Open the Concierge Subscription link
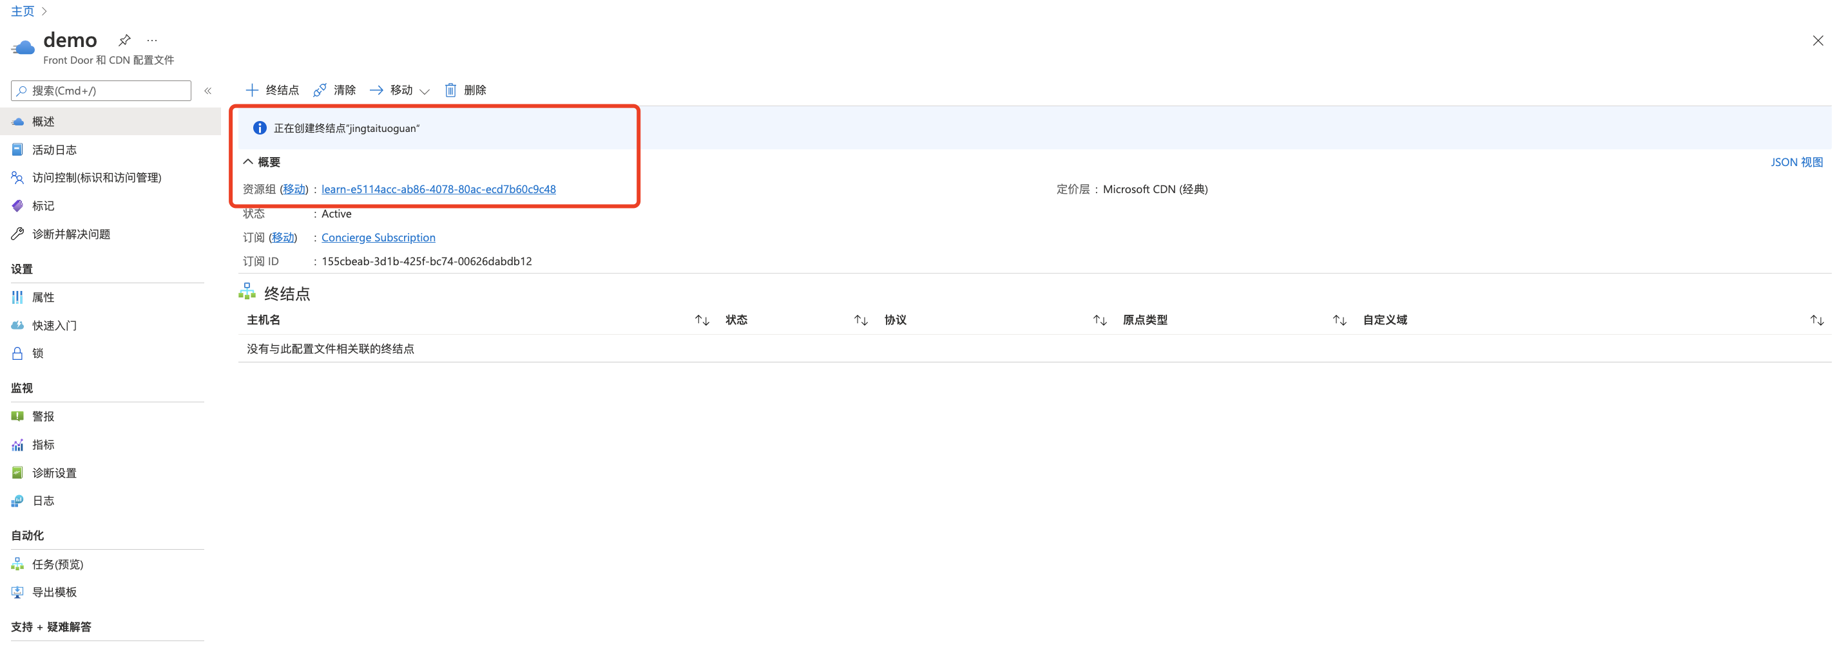Viewport: 1835px width, 645px height. click(x=378, y=237)
